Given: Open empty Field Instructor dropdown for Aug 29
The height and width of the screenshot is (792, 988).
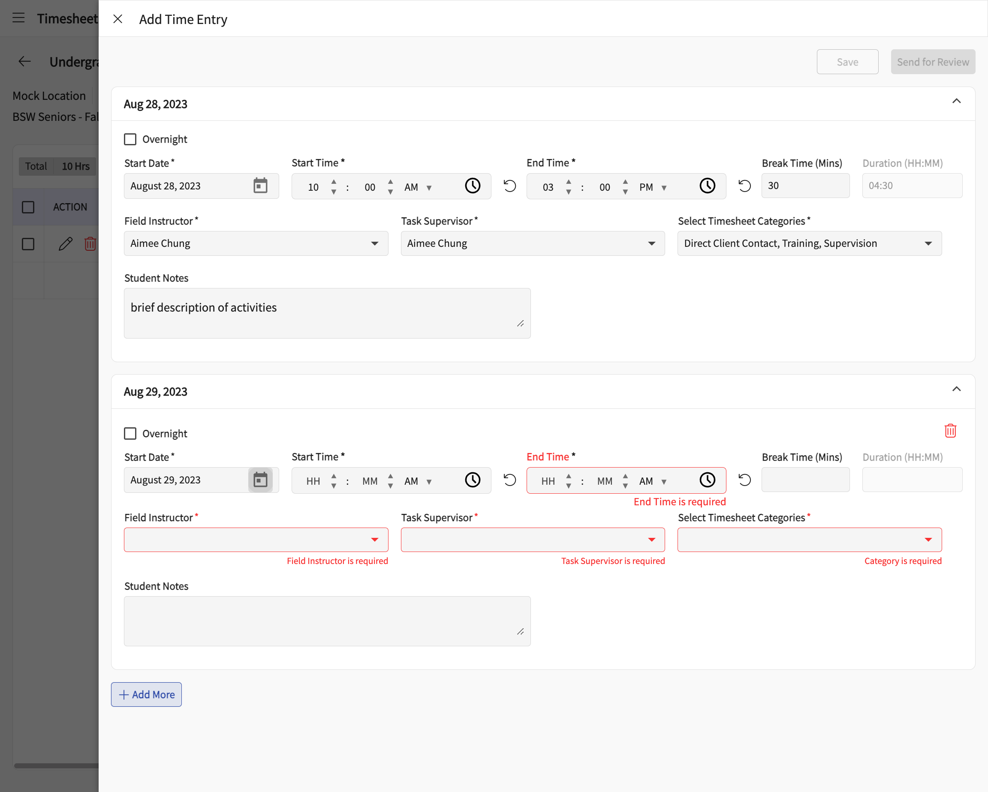Looking at the screenshot, I should click(256, 540).
